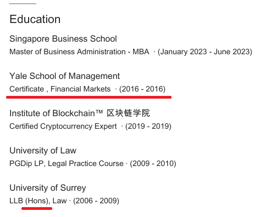Select PGDip LP, Legal Practice Course text
Image resolution: width=264 pixels, height=217 pixels.
(67, 164)
